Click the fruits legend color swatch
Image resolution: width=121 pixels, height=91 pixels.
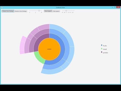coord(102,45)
